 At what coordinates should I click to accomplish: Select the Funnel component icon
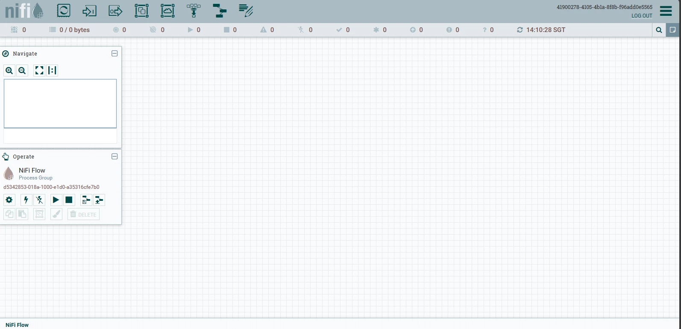pyautogui.click(x=194, y=11)
